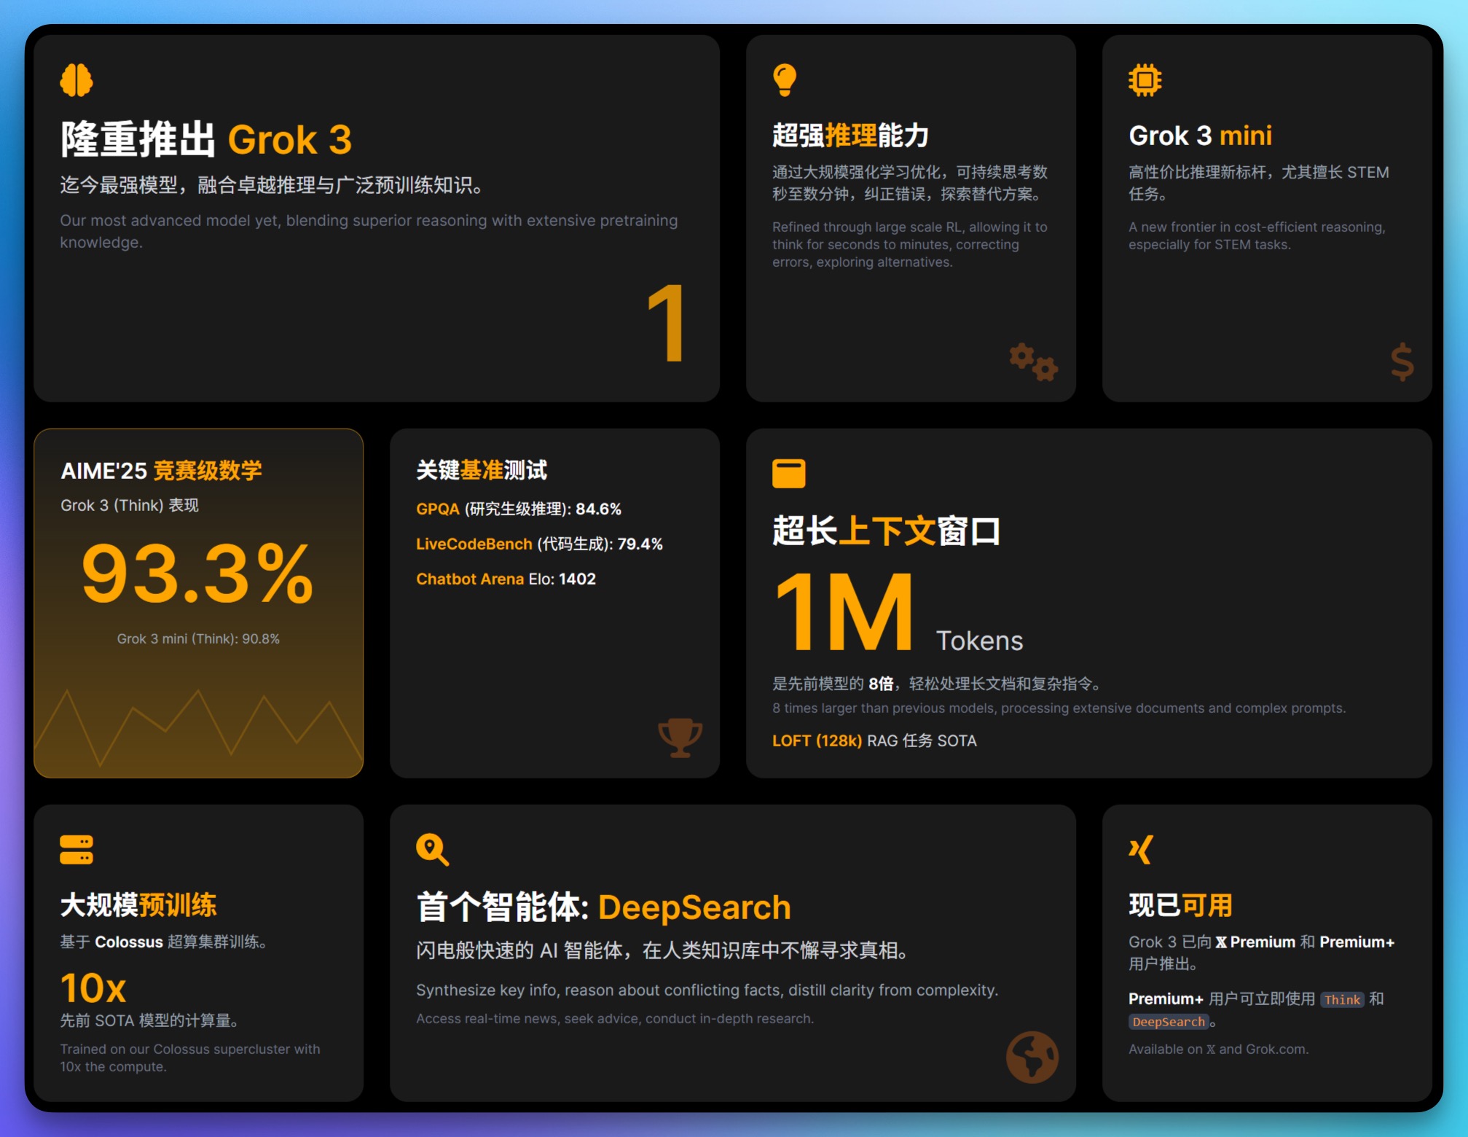Click the Refined through large scale RL paragraph

click(x=910, y=244)
